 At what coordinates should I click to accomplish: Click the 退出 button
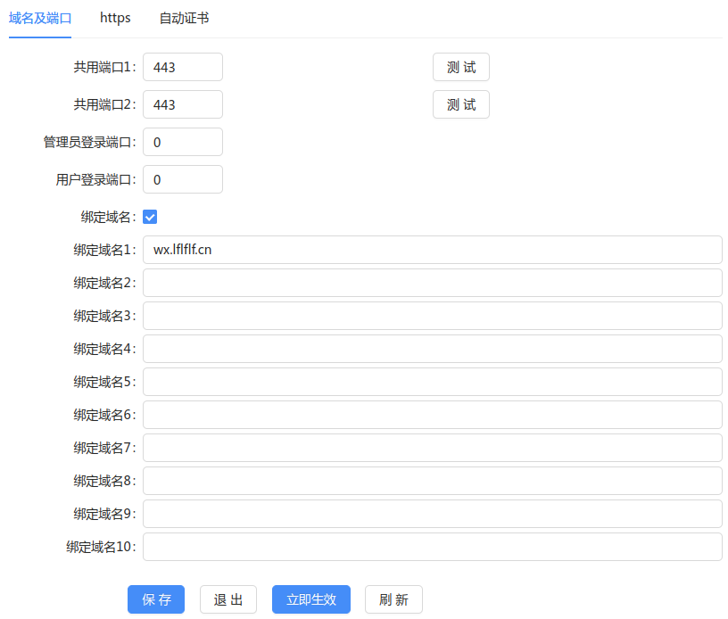pyautogui.click(x=227, y=599)
